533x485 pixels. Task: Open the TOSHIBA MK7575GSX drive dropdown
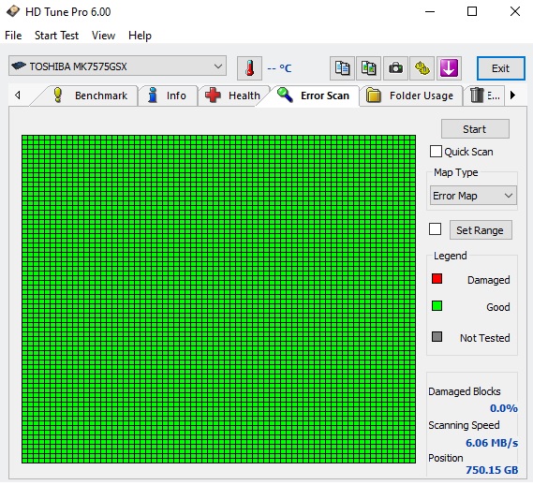click(x=118, y=66)
